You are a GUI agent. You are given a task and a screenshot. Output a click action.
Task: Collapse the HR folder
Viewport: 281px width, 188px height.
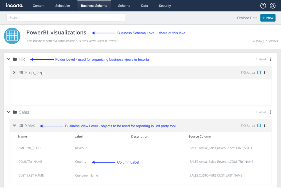[9, 59]
